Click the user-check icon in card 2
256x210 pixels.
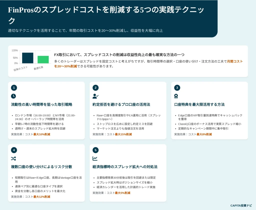[x=95, y=96]
